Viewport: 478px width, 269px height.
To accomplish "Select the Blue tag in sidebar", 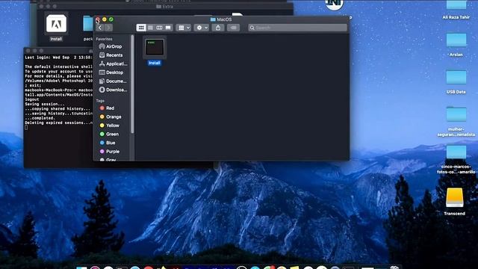I will pyautogui.click(x=108, y=143).
